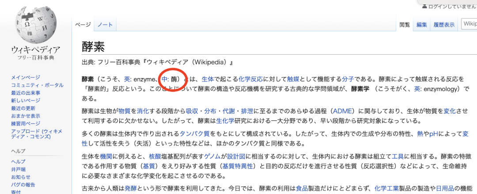477x194 pixels.
Task: Click the 英 link before enzymology
Action: 417,89
